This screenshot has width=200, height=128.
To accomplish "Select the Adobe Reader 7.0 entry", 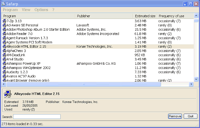I will pos(19,34).
